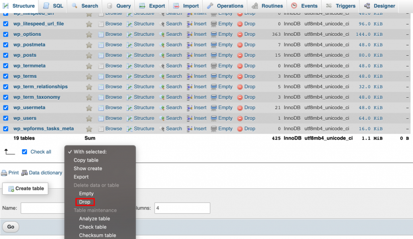413x239 pixels.
Task: Select Check table from the menu
Action: coord(93,227)
